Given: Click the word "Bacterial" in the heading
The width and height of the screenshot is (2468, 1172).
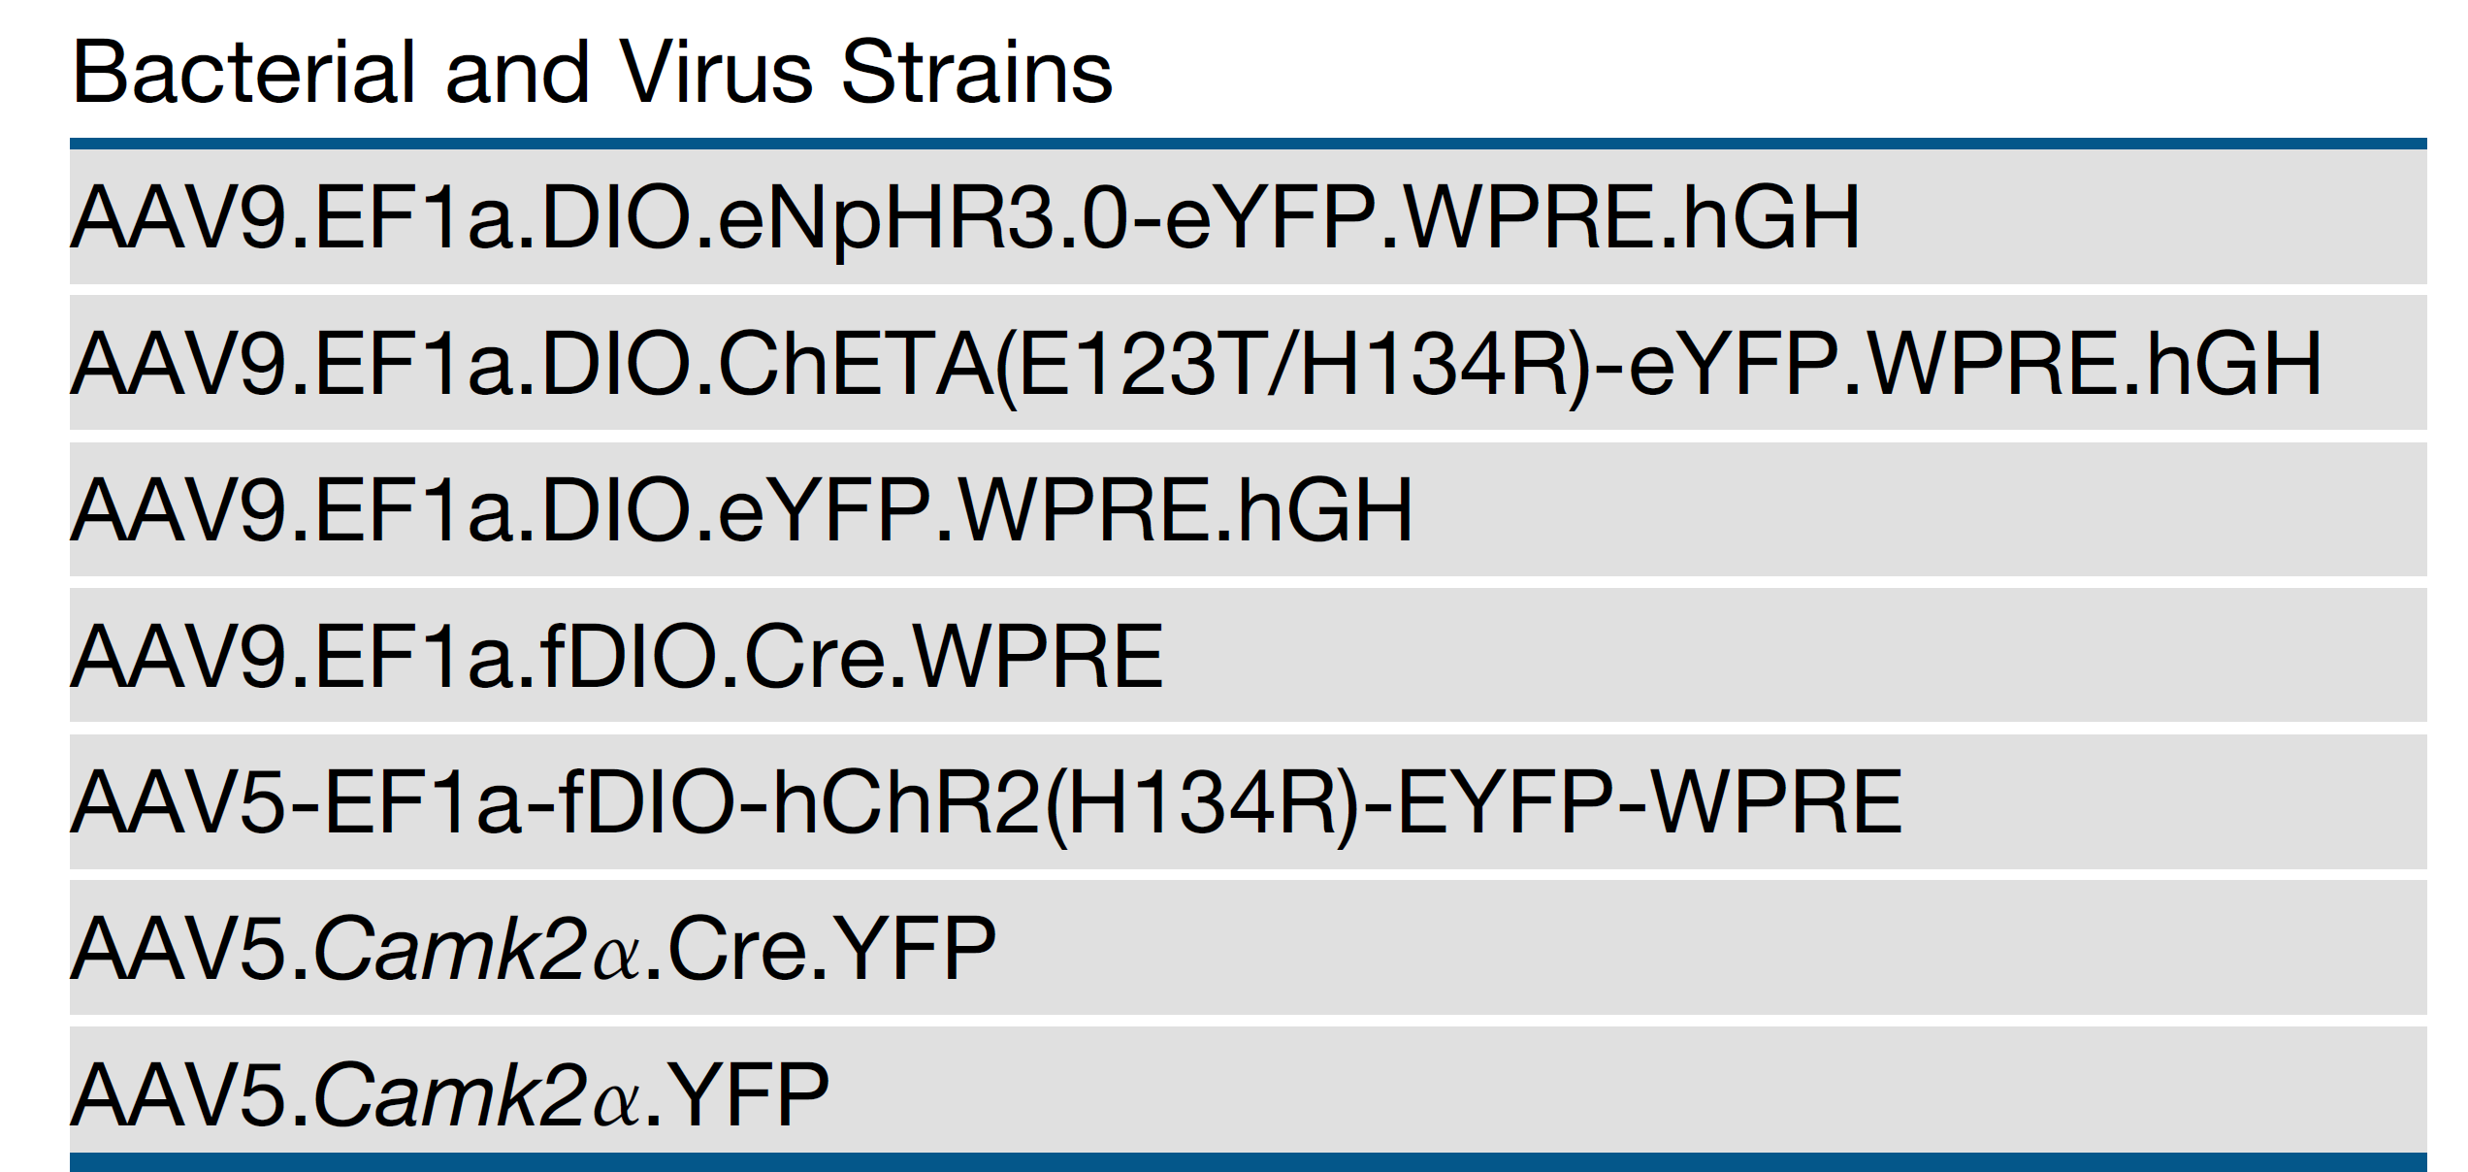Looking at the screenshot, I should (244, 72).
